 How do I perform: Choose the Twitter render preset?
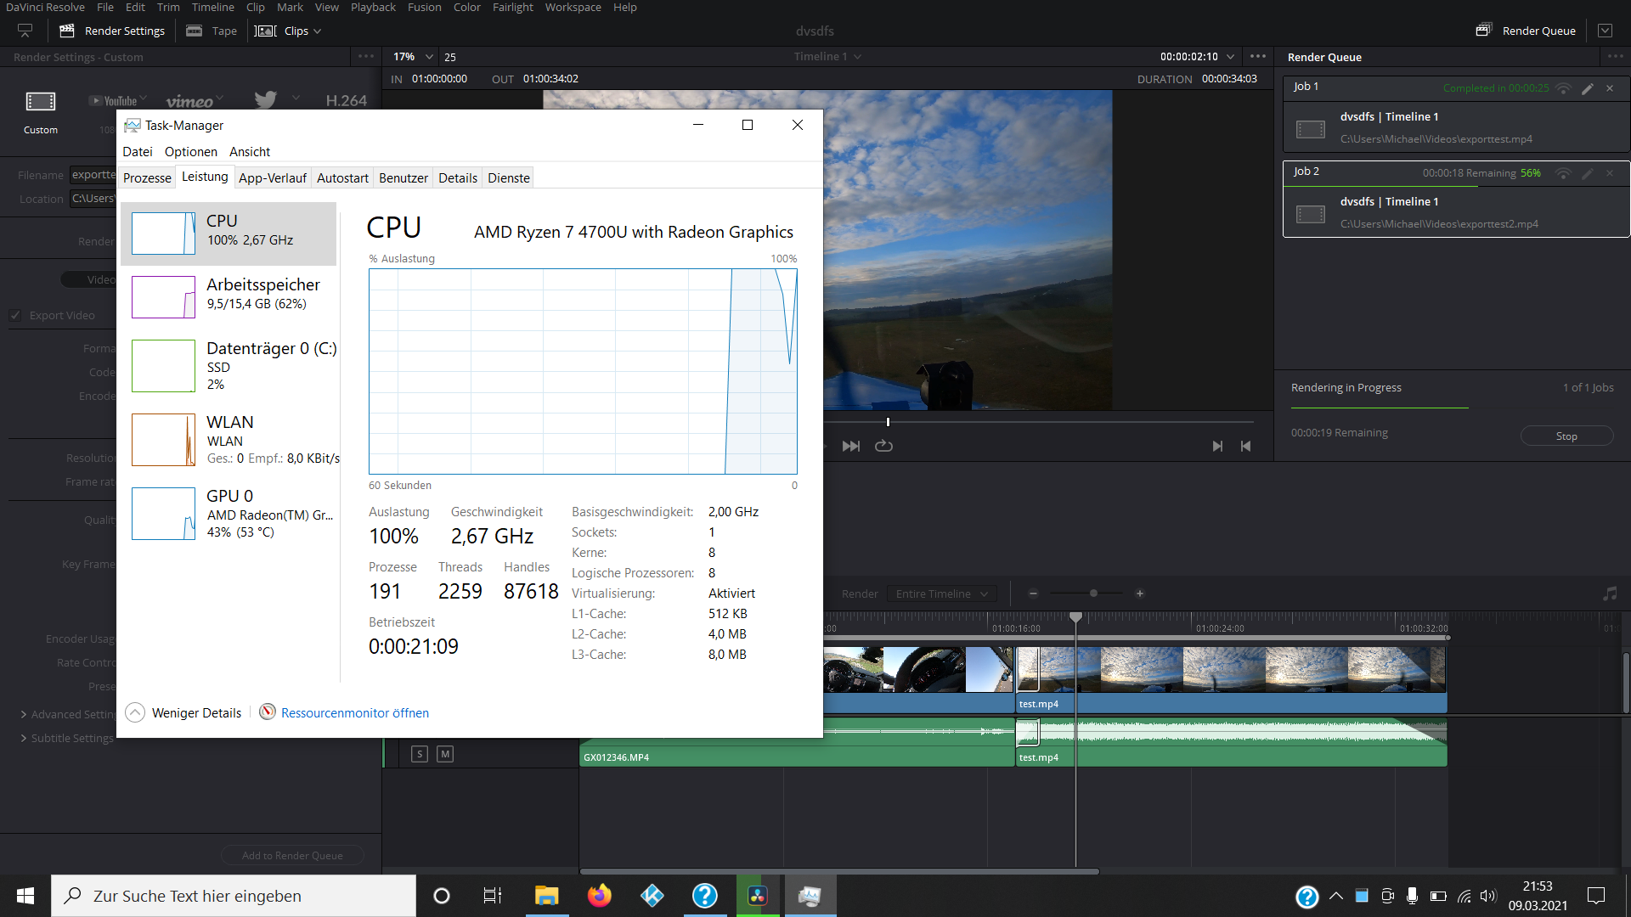click(x=266, y=100)
